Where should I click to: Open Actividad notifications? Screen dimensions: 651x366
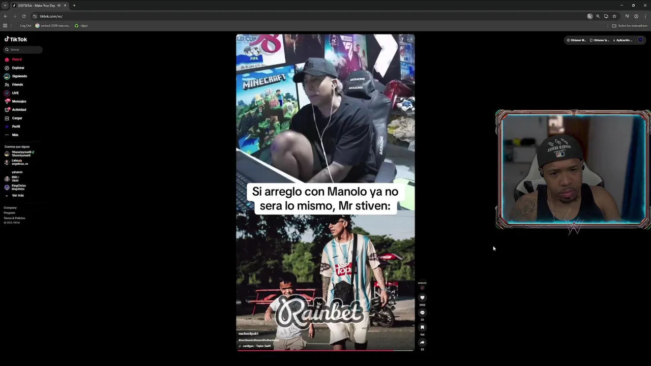tap(15, 110)
